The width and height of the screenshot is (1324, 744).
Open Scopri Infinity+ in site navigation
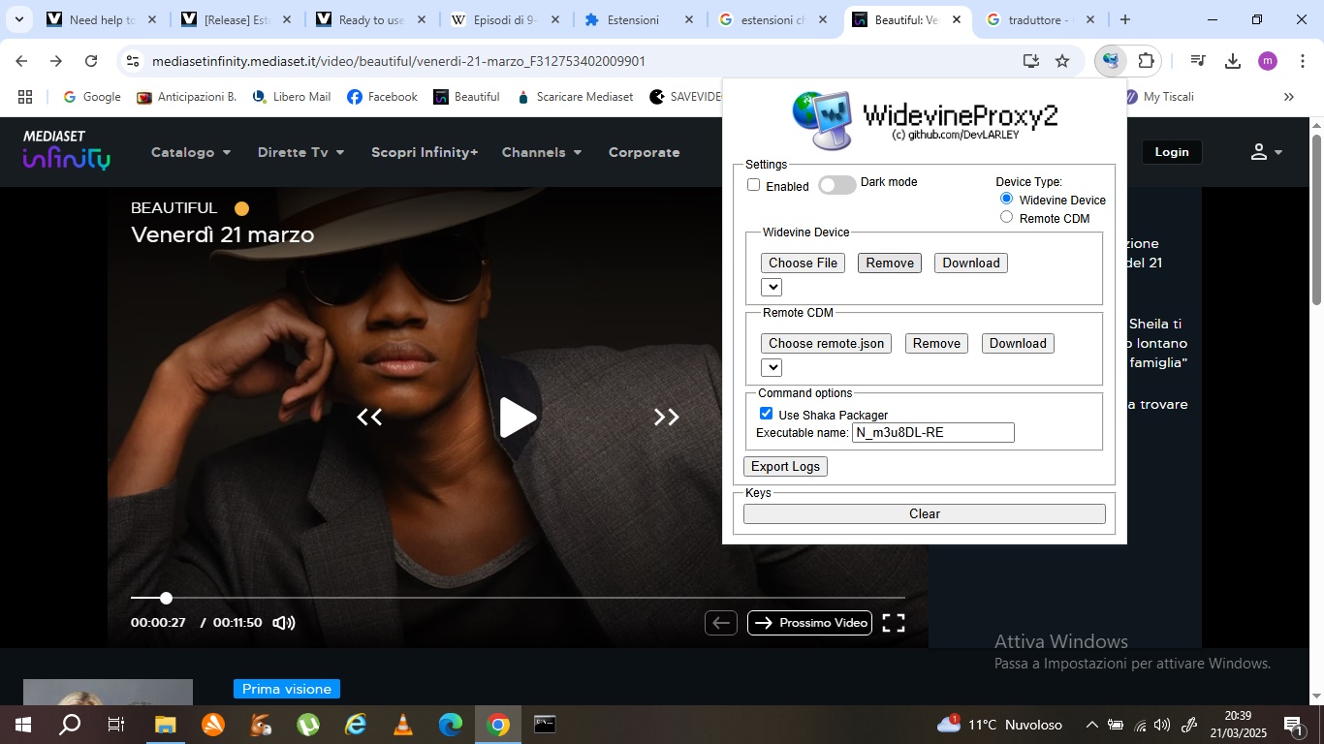point(425,152)
